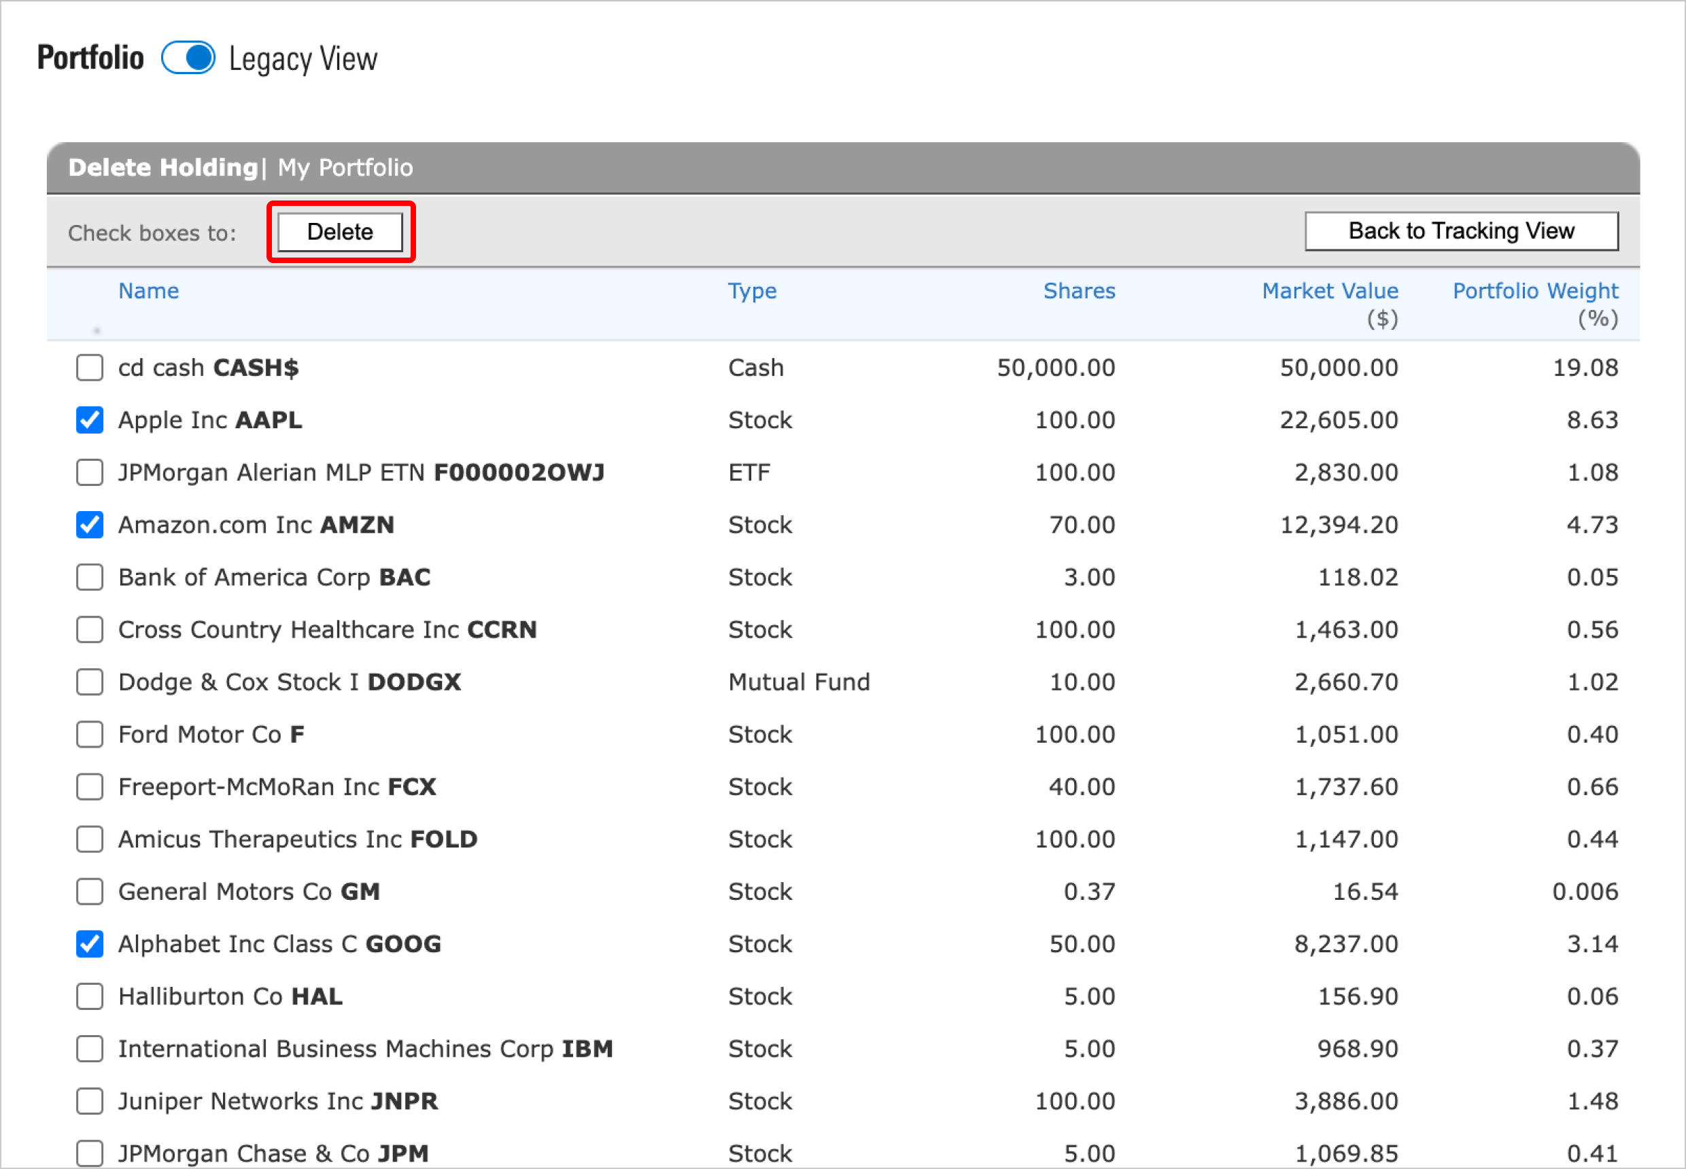Click the Alphabet Inc Class C GOOG name
1686x1169 pixels.
tap(280, 943)
